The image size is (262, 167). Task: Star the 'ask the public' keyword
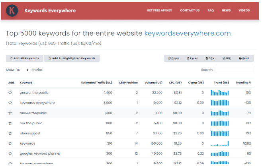pyautogui.click(x=10, y=123)
